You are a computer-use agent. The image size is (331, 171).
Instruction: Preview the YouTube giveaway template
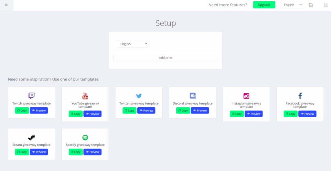coord(92,114)
